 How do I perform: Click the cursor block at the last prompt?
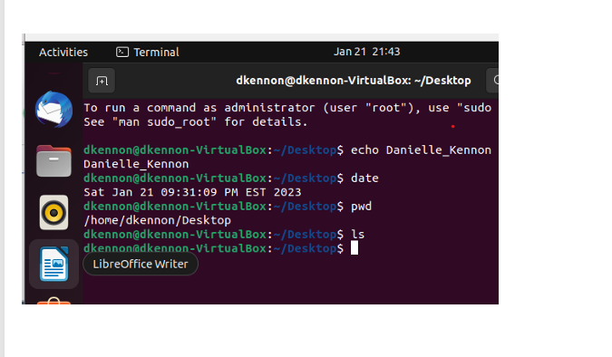coord(355,247)
